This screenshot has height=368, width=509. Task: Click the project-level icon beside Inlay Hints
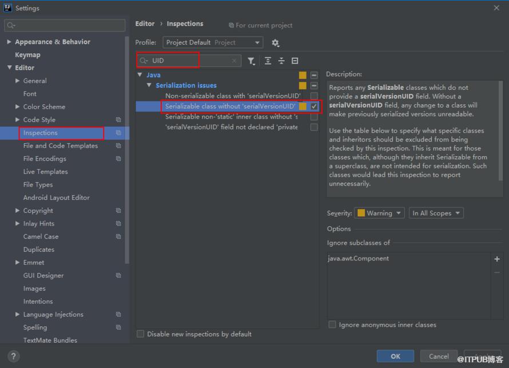pos(118,224)
